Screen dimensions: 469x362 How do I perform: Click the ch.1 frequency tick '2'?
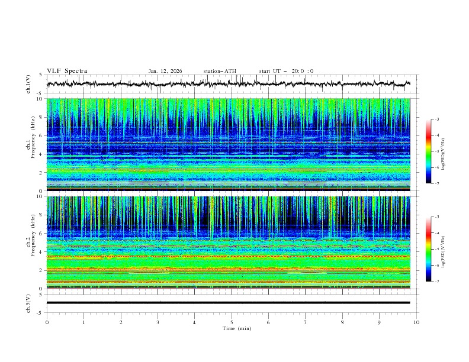[41, 172]
